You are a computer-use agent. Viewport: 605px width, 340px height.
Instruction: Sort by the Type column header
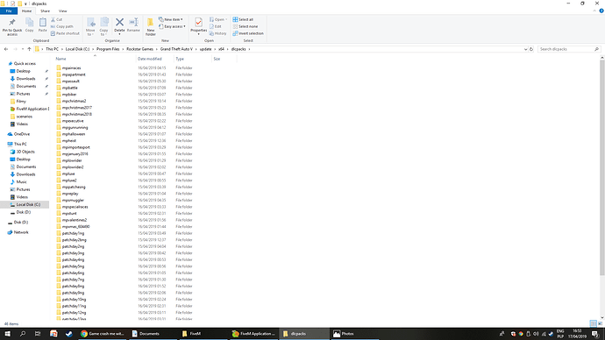[180, 59]
